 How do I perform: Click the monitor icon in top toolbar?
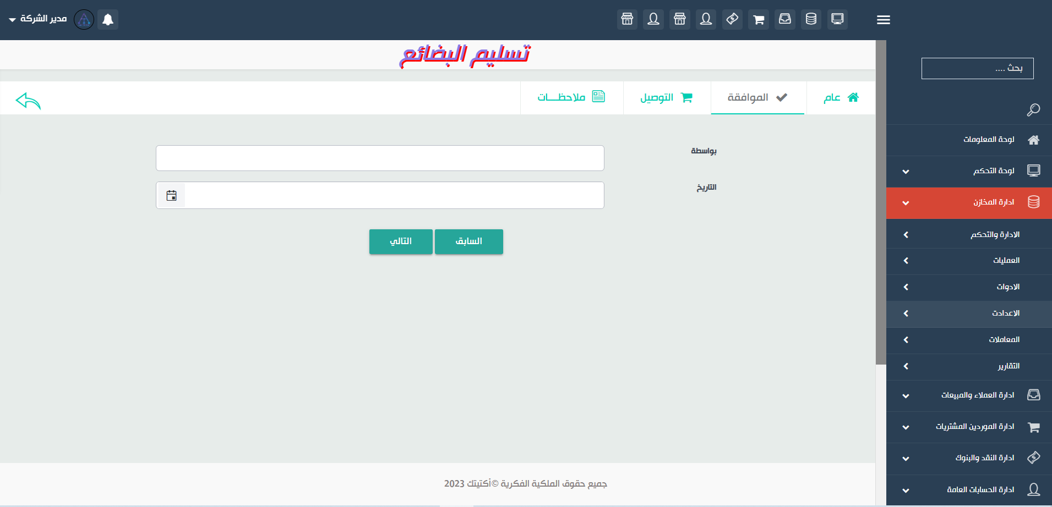pyautogui.click(x=837, y=19)
